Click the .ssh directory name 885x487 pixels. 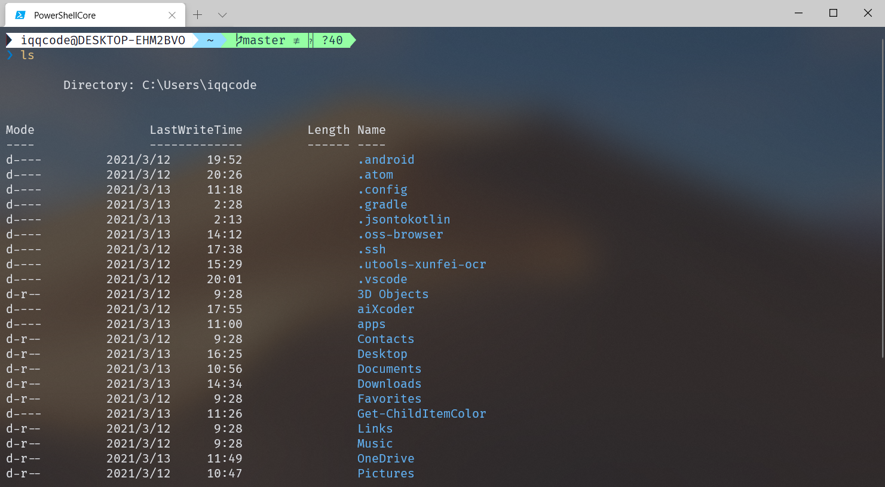point(372,249)
